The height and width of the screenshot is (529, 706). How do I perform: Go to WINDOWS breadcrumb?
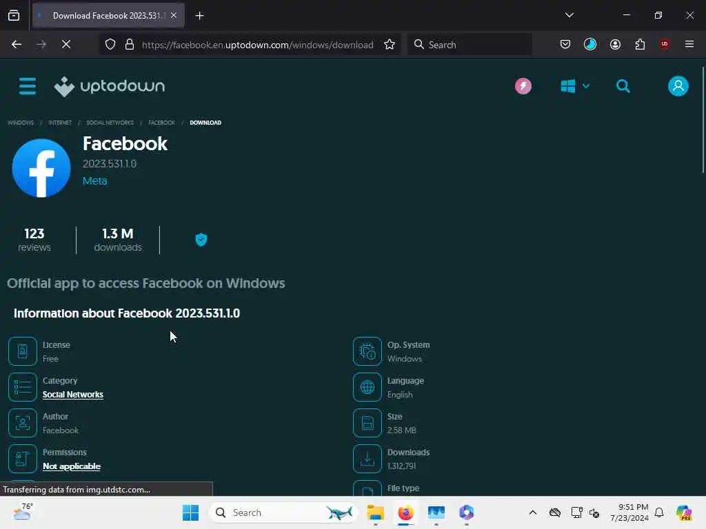21,123
